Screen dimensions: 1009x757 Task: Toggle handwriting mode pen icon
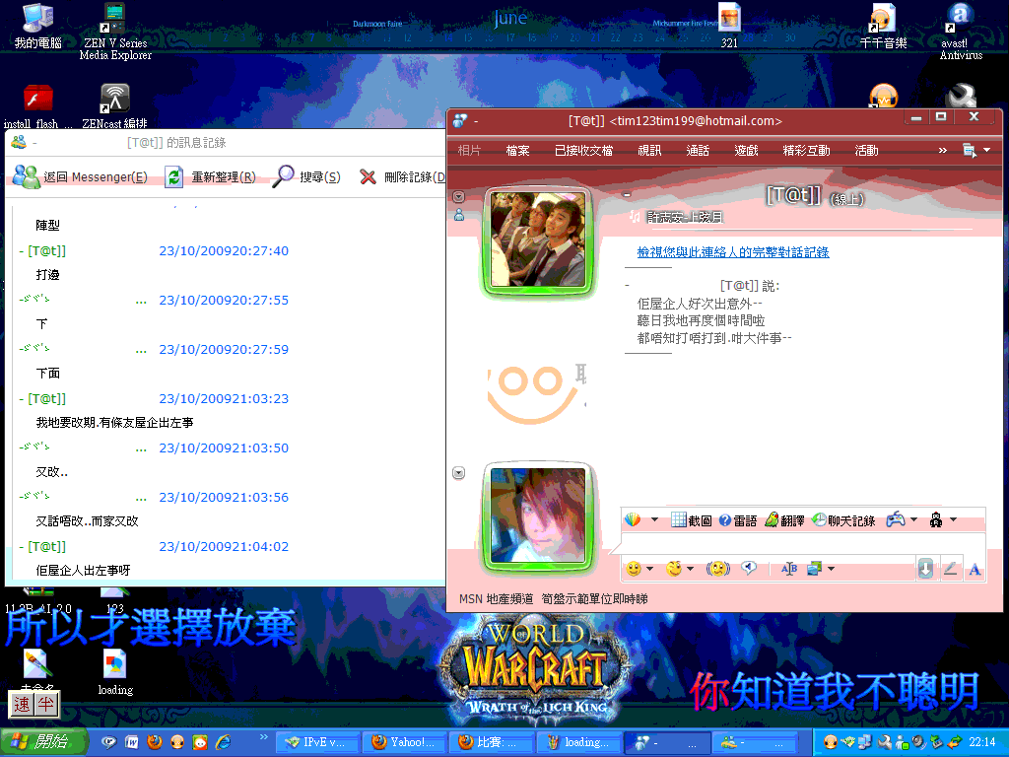tap(950, 569)
